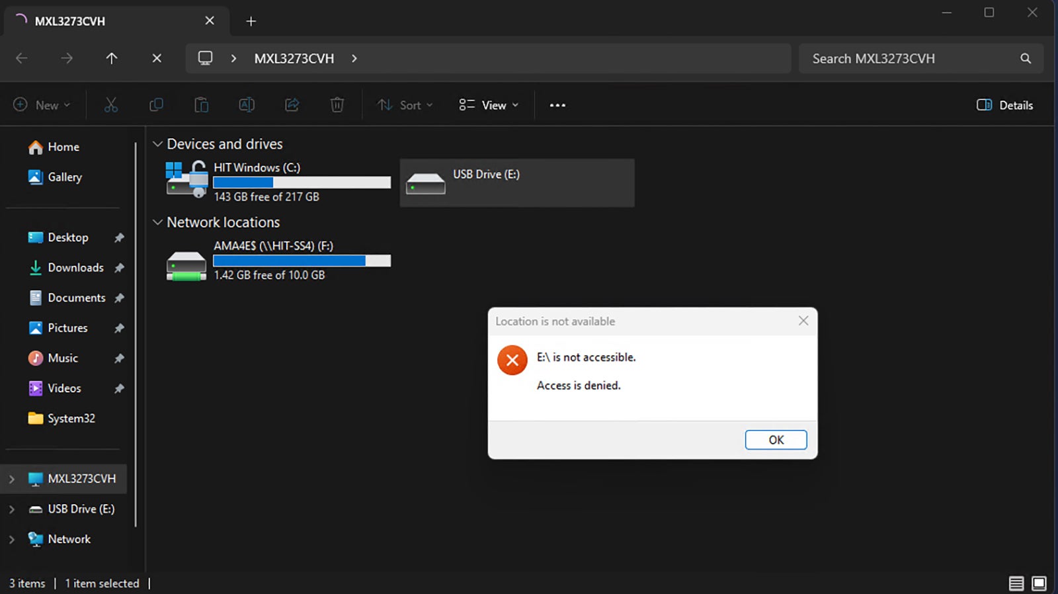The width and height of the screenshot is (1058, 594).
Task: Click the Delete trash can icon
Action: pyautogui.click(x=337, y=105)
